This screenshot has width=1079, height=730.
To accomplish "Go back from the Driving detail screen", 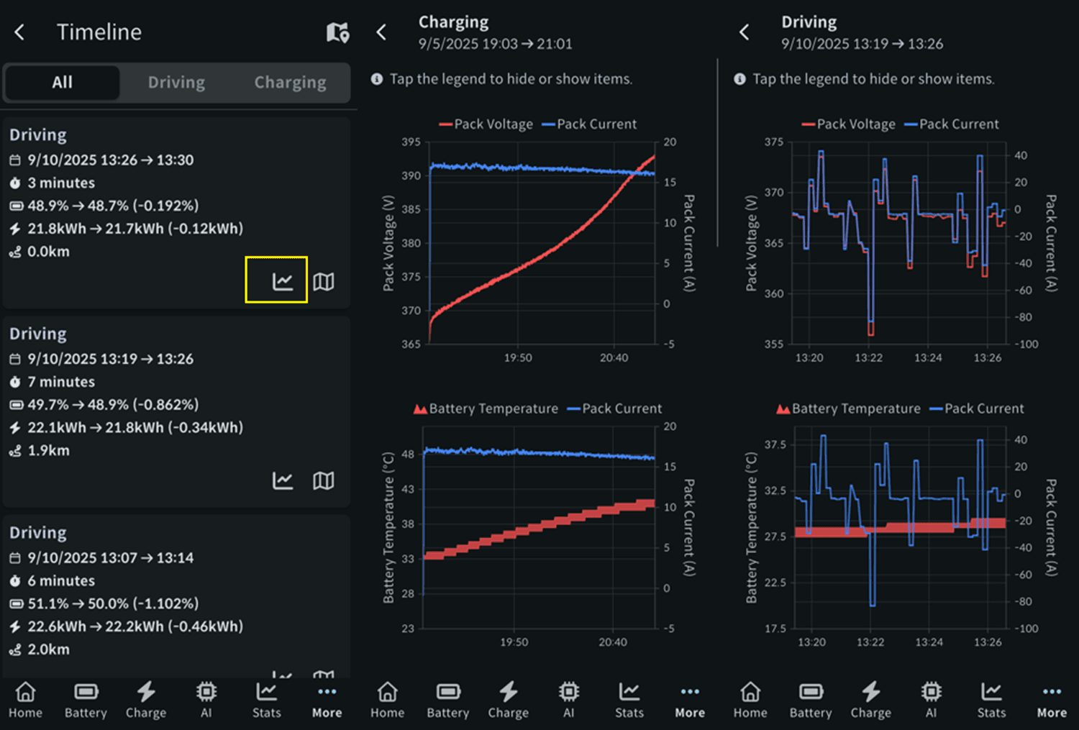I will (x=745, y=32).
